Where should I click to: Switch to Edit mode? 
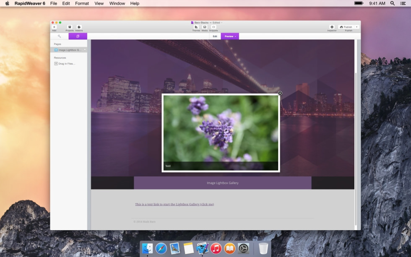215,36
